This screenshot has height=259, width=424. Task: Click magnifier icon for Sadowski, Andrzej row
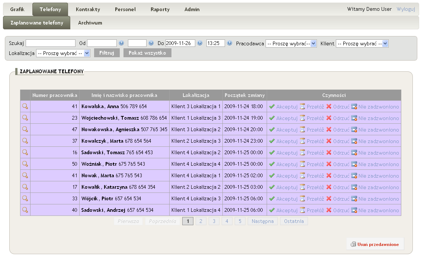point(25,210)
